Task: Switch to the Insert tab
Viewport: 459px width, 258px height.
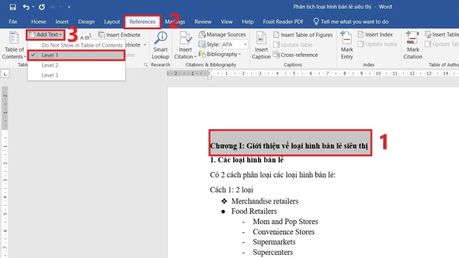Action: coord(62,22)
